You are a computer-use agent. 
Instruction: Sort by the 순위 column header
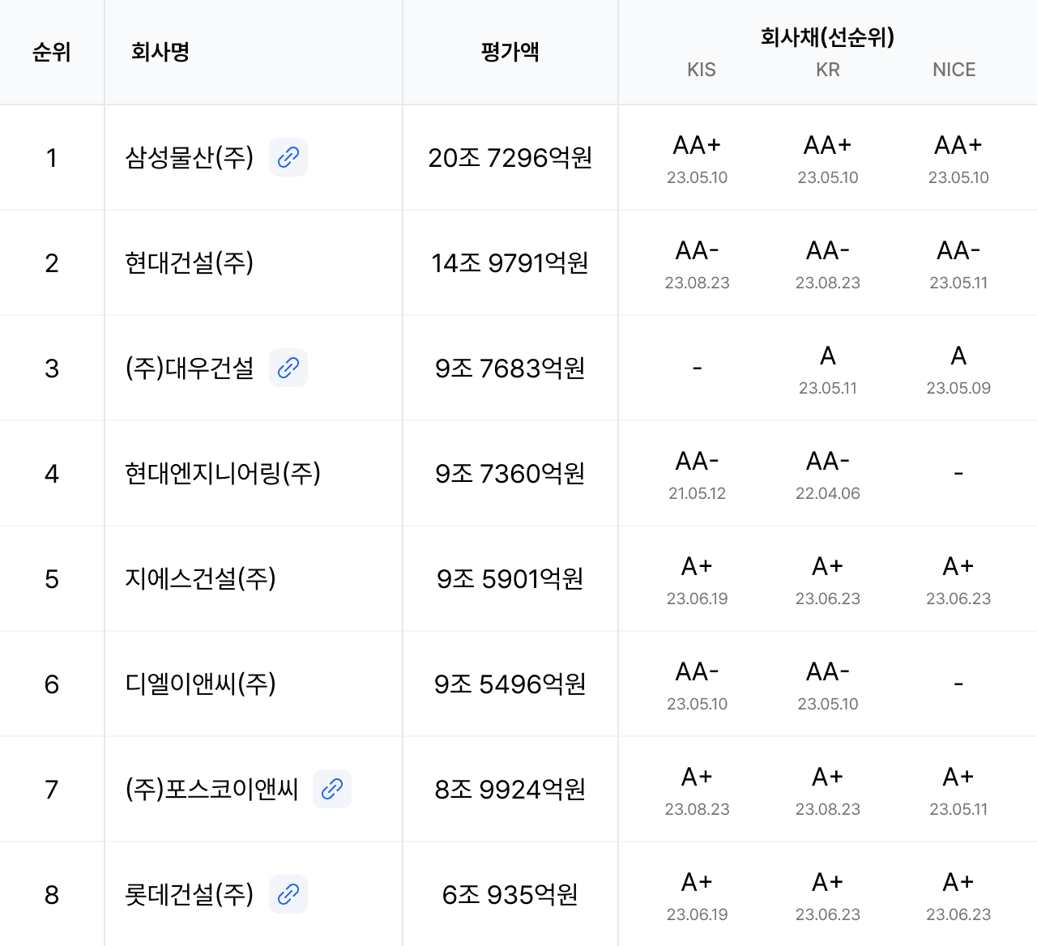click(52, 53)
